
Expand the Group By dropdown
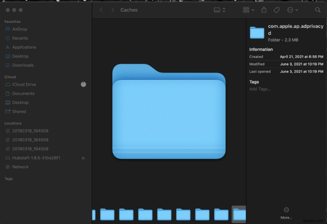click(249, 10)
